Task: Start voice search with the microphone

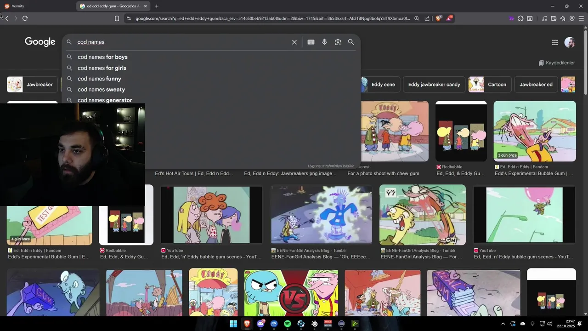Action: pyautogui.click(x=324, y=42)
